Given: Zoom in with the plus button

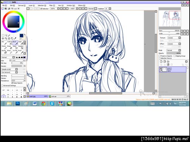Looking at the screenshot, I should (x=185, y=31).
